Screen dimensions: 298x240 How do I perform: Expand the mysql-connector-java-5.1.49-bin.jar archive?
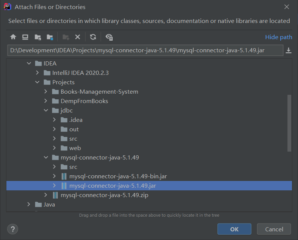tap(54, 176)
